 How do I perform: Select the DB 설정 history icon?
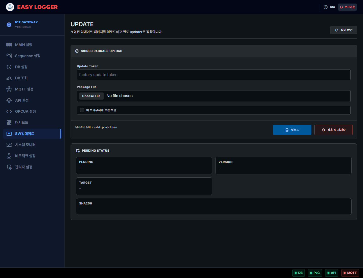pyautogui.click(x=9, y=67)
